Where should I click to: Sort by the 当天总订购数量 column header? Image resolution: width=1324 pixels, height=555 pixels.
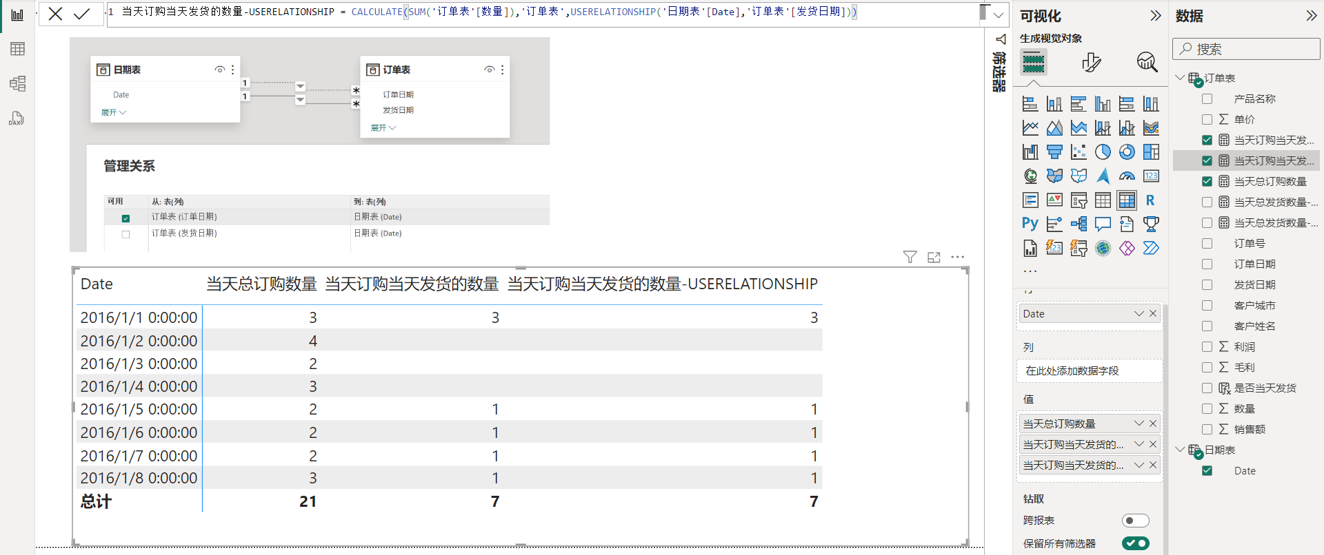click(x=261, y=284)
